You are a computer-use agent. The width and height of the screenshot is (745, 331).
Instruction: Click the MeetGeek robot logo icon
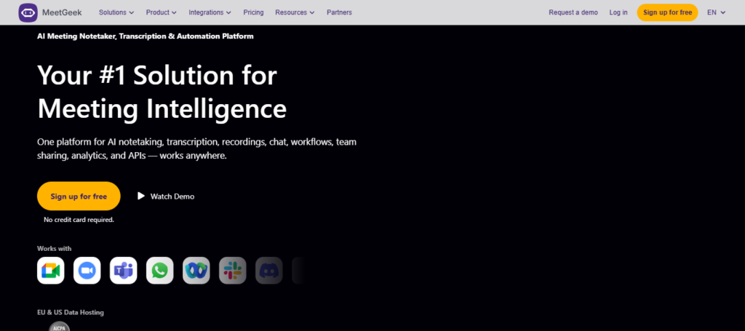tap(28, 13)
